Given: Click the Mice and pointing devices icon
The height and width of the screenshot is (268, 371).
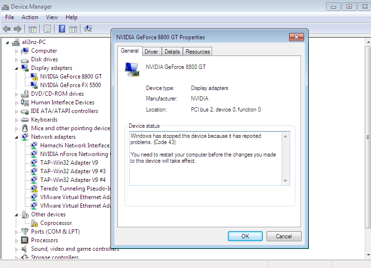Looking at the screenshot, I should 25,128.
